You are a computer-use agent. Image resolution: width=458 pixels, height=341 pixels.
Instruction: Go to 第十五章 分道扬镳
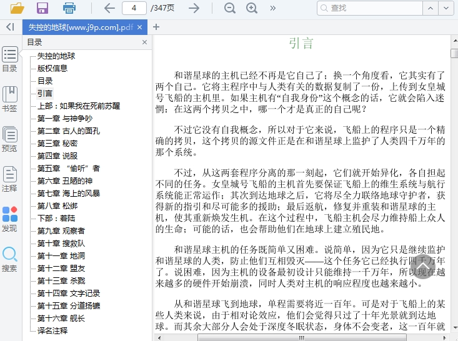[68, 306]
